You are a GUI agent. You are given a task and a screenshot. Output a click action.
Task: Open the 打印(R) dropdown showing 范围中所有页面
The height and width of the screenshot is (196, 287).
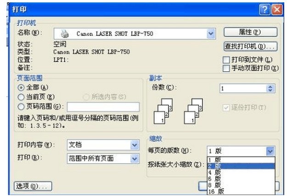click(103, 158)
